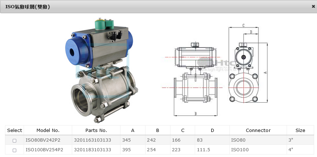Click the 3" size cell

point(291,140)
